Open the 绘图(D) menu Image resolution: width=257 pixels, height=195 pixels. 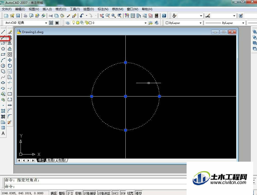[x=89, y=9]
